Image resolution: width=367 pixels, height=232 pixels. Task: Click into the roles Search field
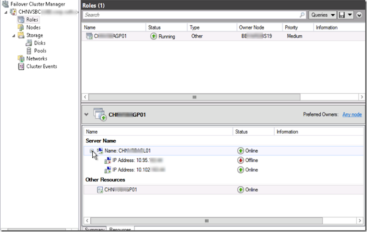190,15
